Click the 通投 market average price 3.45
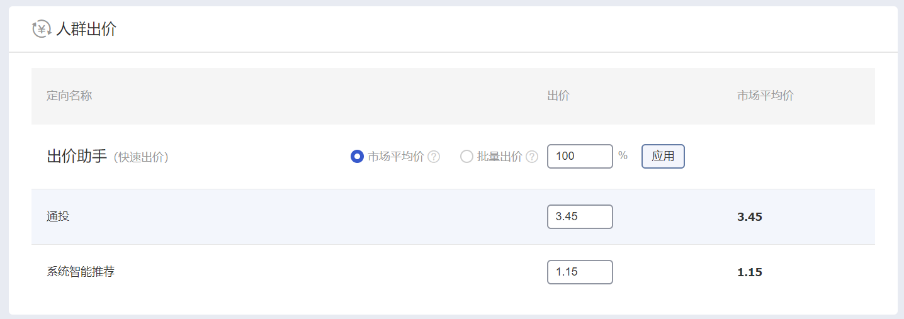The height and width of the screenshot is (319, 904). click(750, 217)
